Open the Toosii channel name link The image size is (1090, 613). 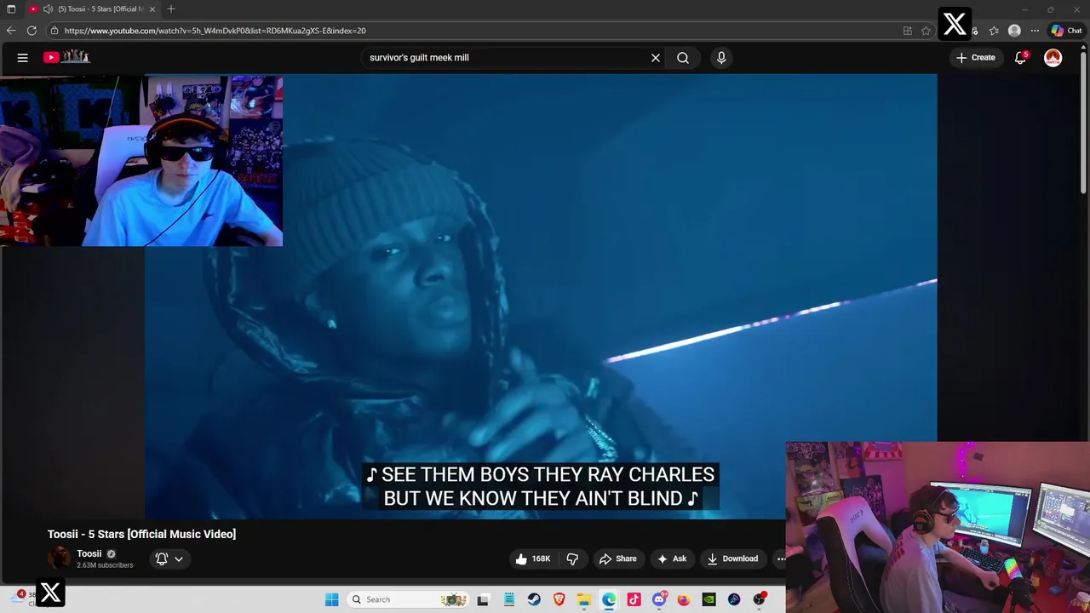point(89,553)
